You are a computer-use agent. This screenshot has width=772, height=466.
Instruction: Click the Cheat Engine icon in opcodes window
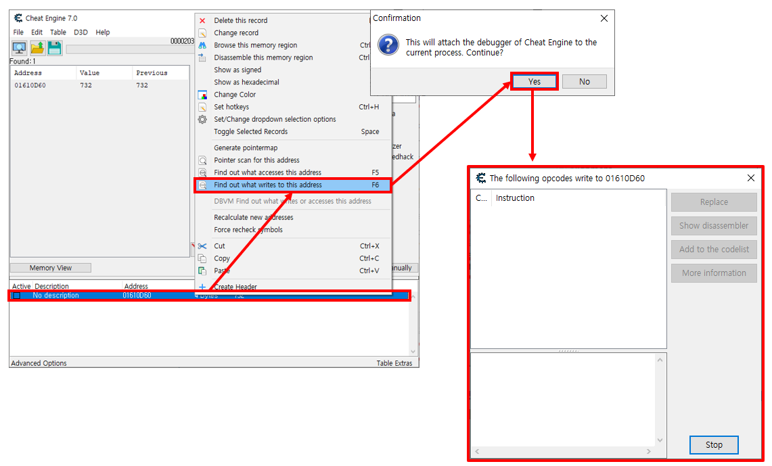click(481, 178)
